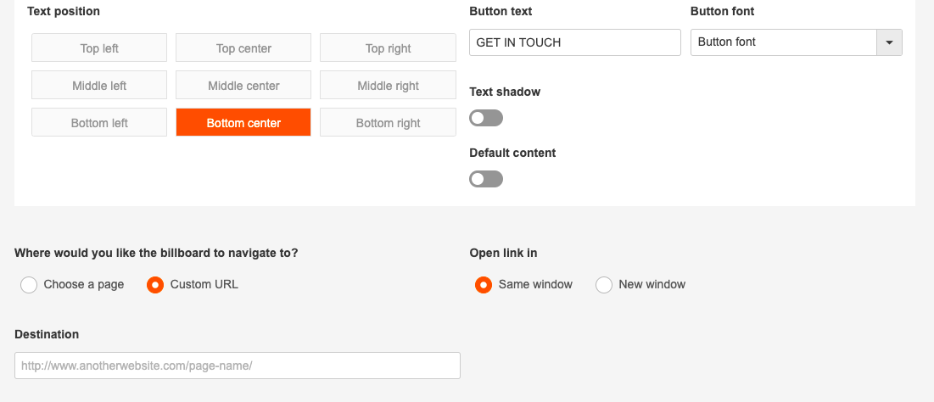
Task: Focus the Destination URL input field
Action: click(238, 366)
